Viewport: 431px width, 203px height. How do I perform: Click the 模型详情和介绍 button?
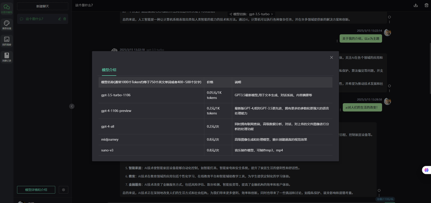tap(36, 190)
